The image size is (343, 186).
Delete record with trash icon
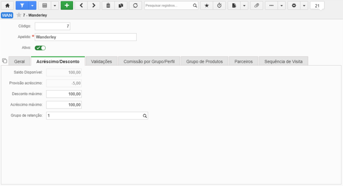click(x=108, y=6)
